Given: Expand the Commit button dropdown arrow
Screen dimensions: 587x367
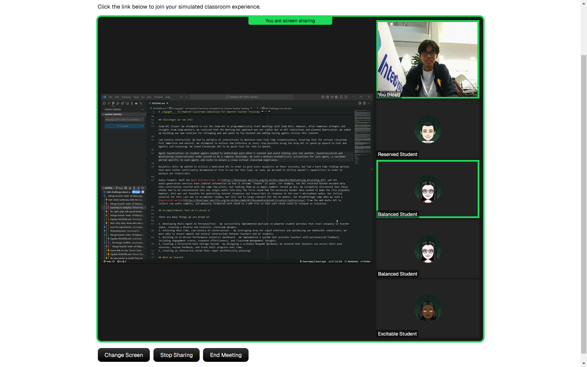Looking at the screenshot, I should pos(142,126).
